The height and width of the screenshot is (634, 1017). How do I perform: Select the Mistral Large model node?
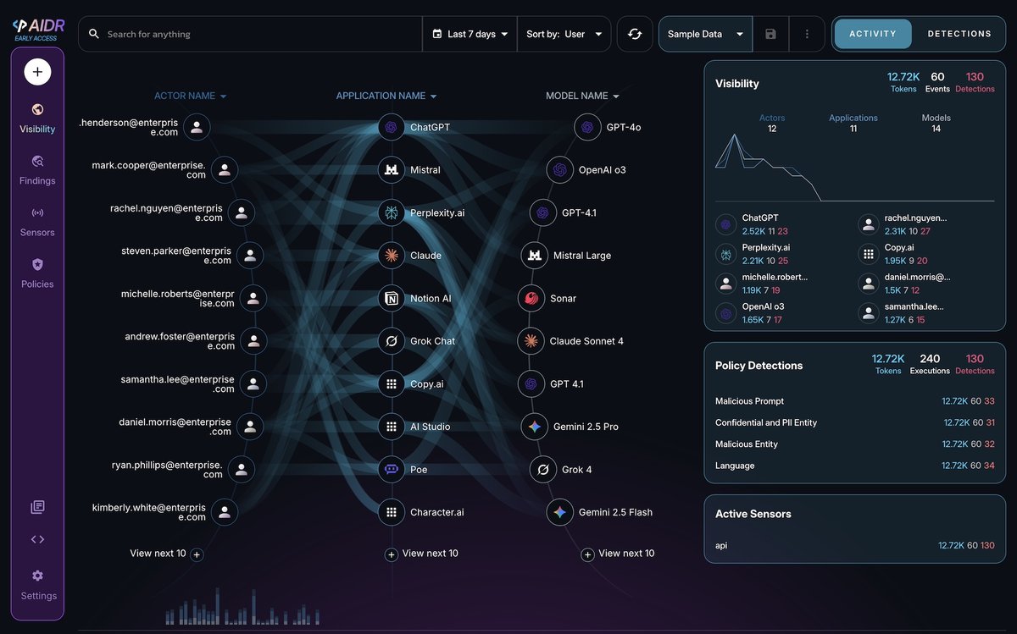[535, 255]
